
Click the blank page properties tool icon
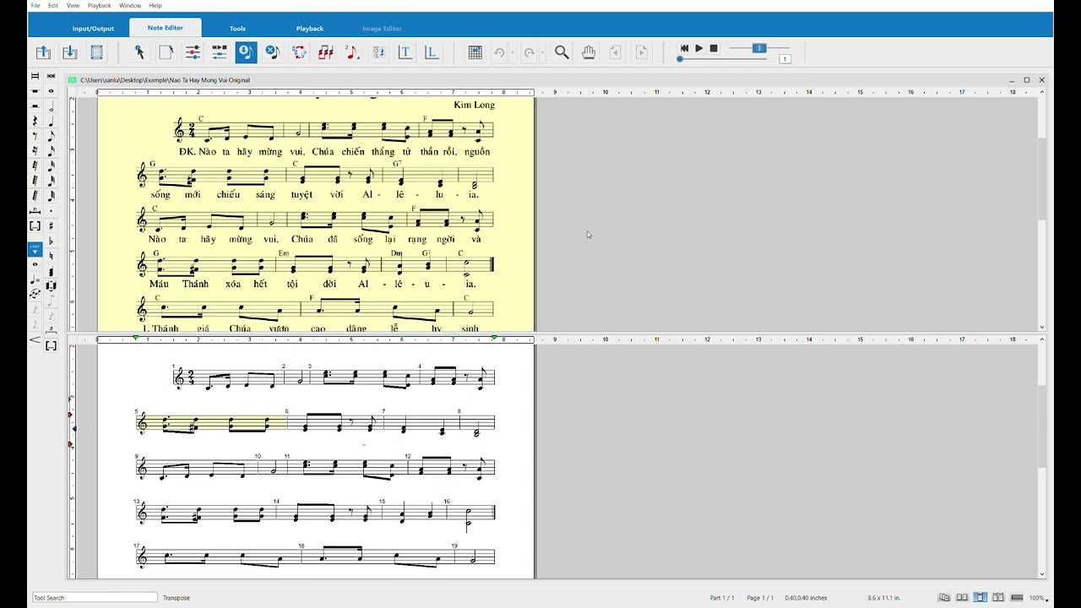(x=166, y=52)
